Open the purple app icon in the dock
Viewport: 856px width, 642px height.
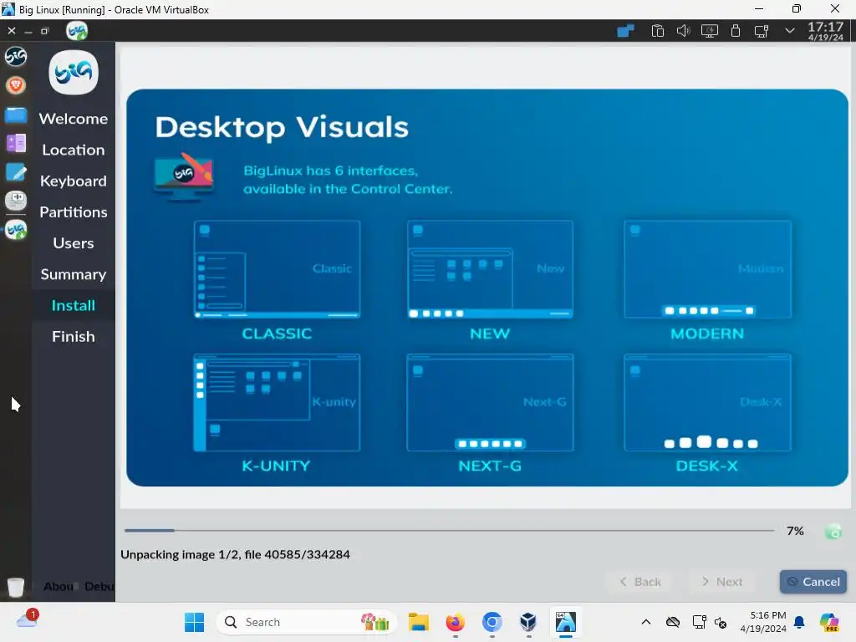[15, 144]
